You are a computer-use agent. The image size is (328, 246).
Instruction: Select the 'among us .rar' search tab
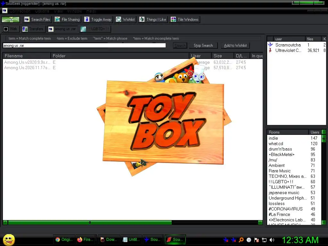[x=62, y=29]
